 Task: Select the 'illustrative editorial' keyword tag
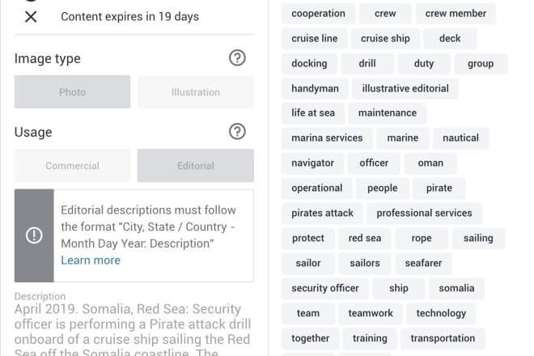pyautogui.click(x=405, y=88)
